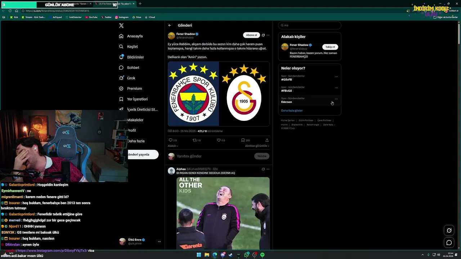Open Bildirimler notifications

tap(131, 57)
